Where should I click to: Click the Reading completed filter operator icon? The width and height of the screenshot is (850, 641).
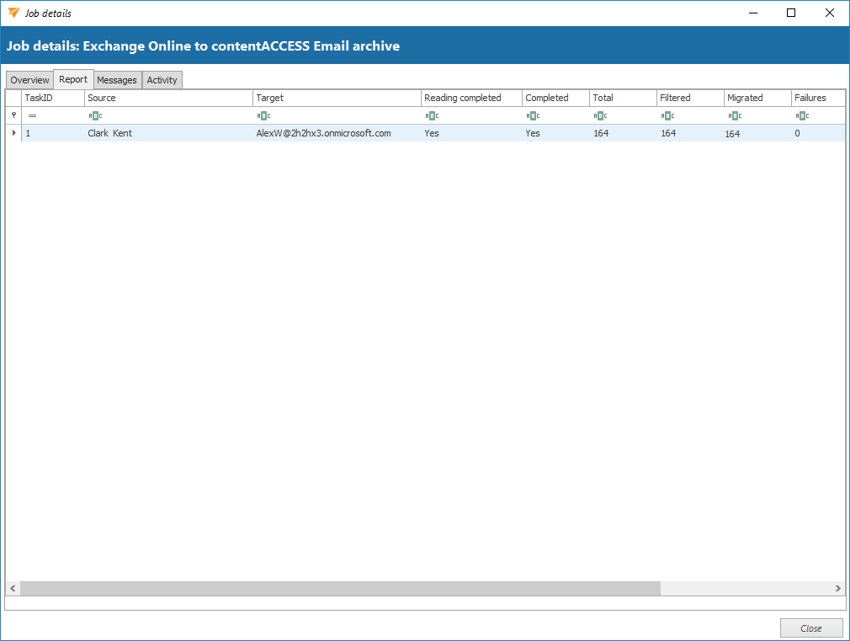432,116
